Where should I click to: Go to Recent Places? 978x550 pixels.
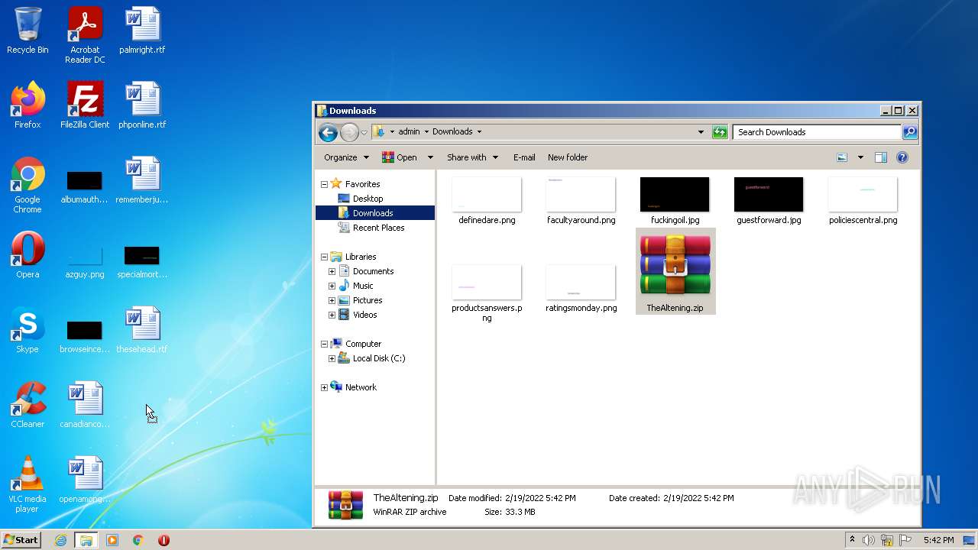tap(378, 228)
